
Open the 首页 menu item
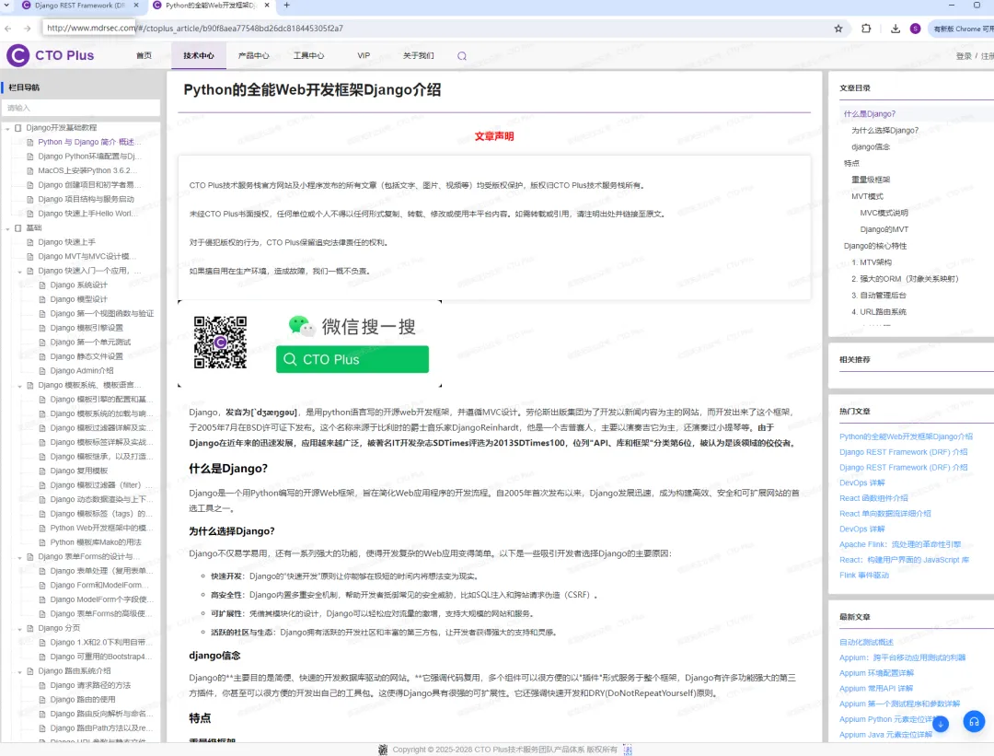click(144, 56)
